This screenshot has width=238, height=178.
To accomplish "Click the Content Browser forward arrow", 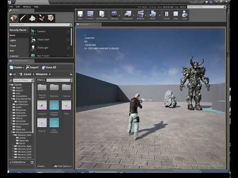I will coord(14,74).
